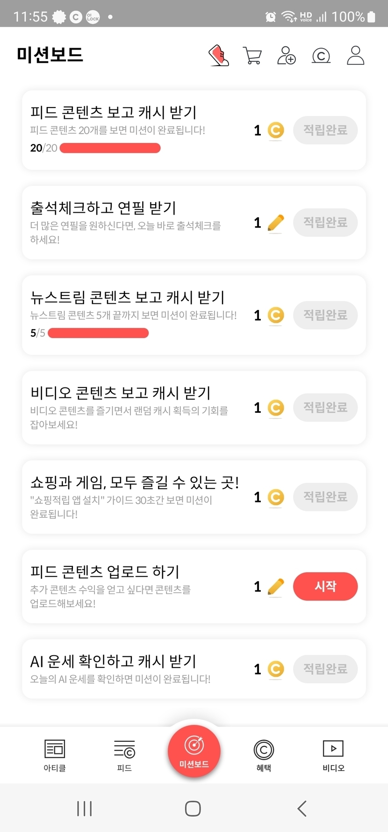Image resolution: width=388 pixels, height=832 pixels.
Task: Open the 혜택 tab
Action: click(264, 755)
